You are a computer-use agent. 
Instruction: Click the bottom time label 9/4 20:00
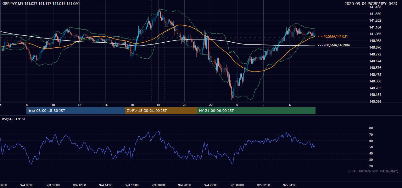pyautogui.click(x=185, y=185)
